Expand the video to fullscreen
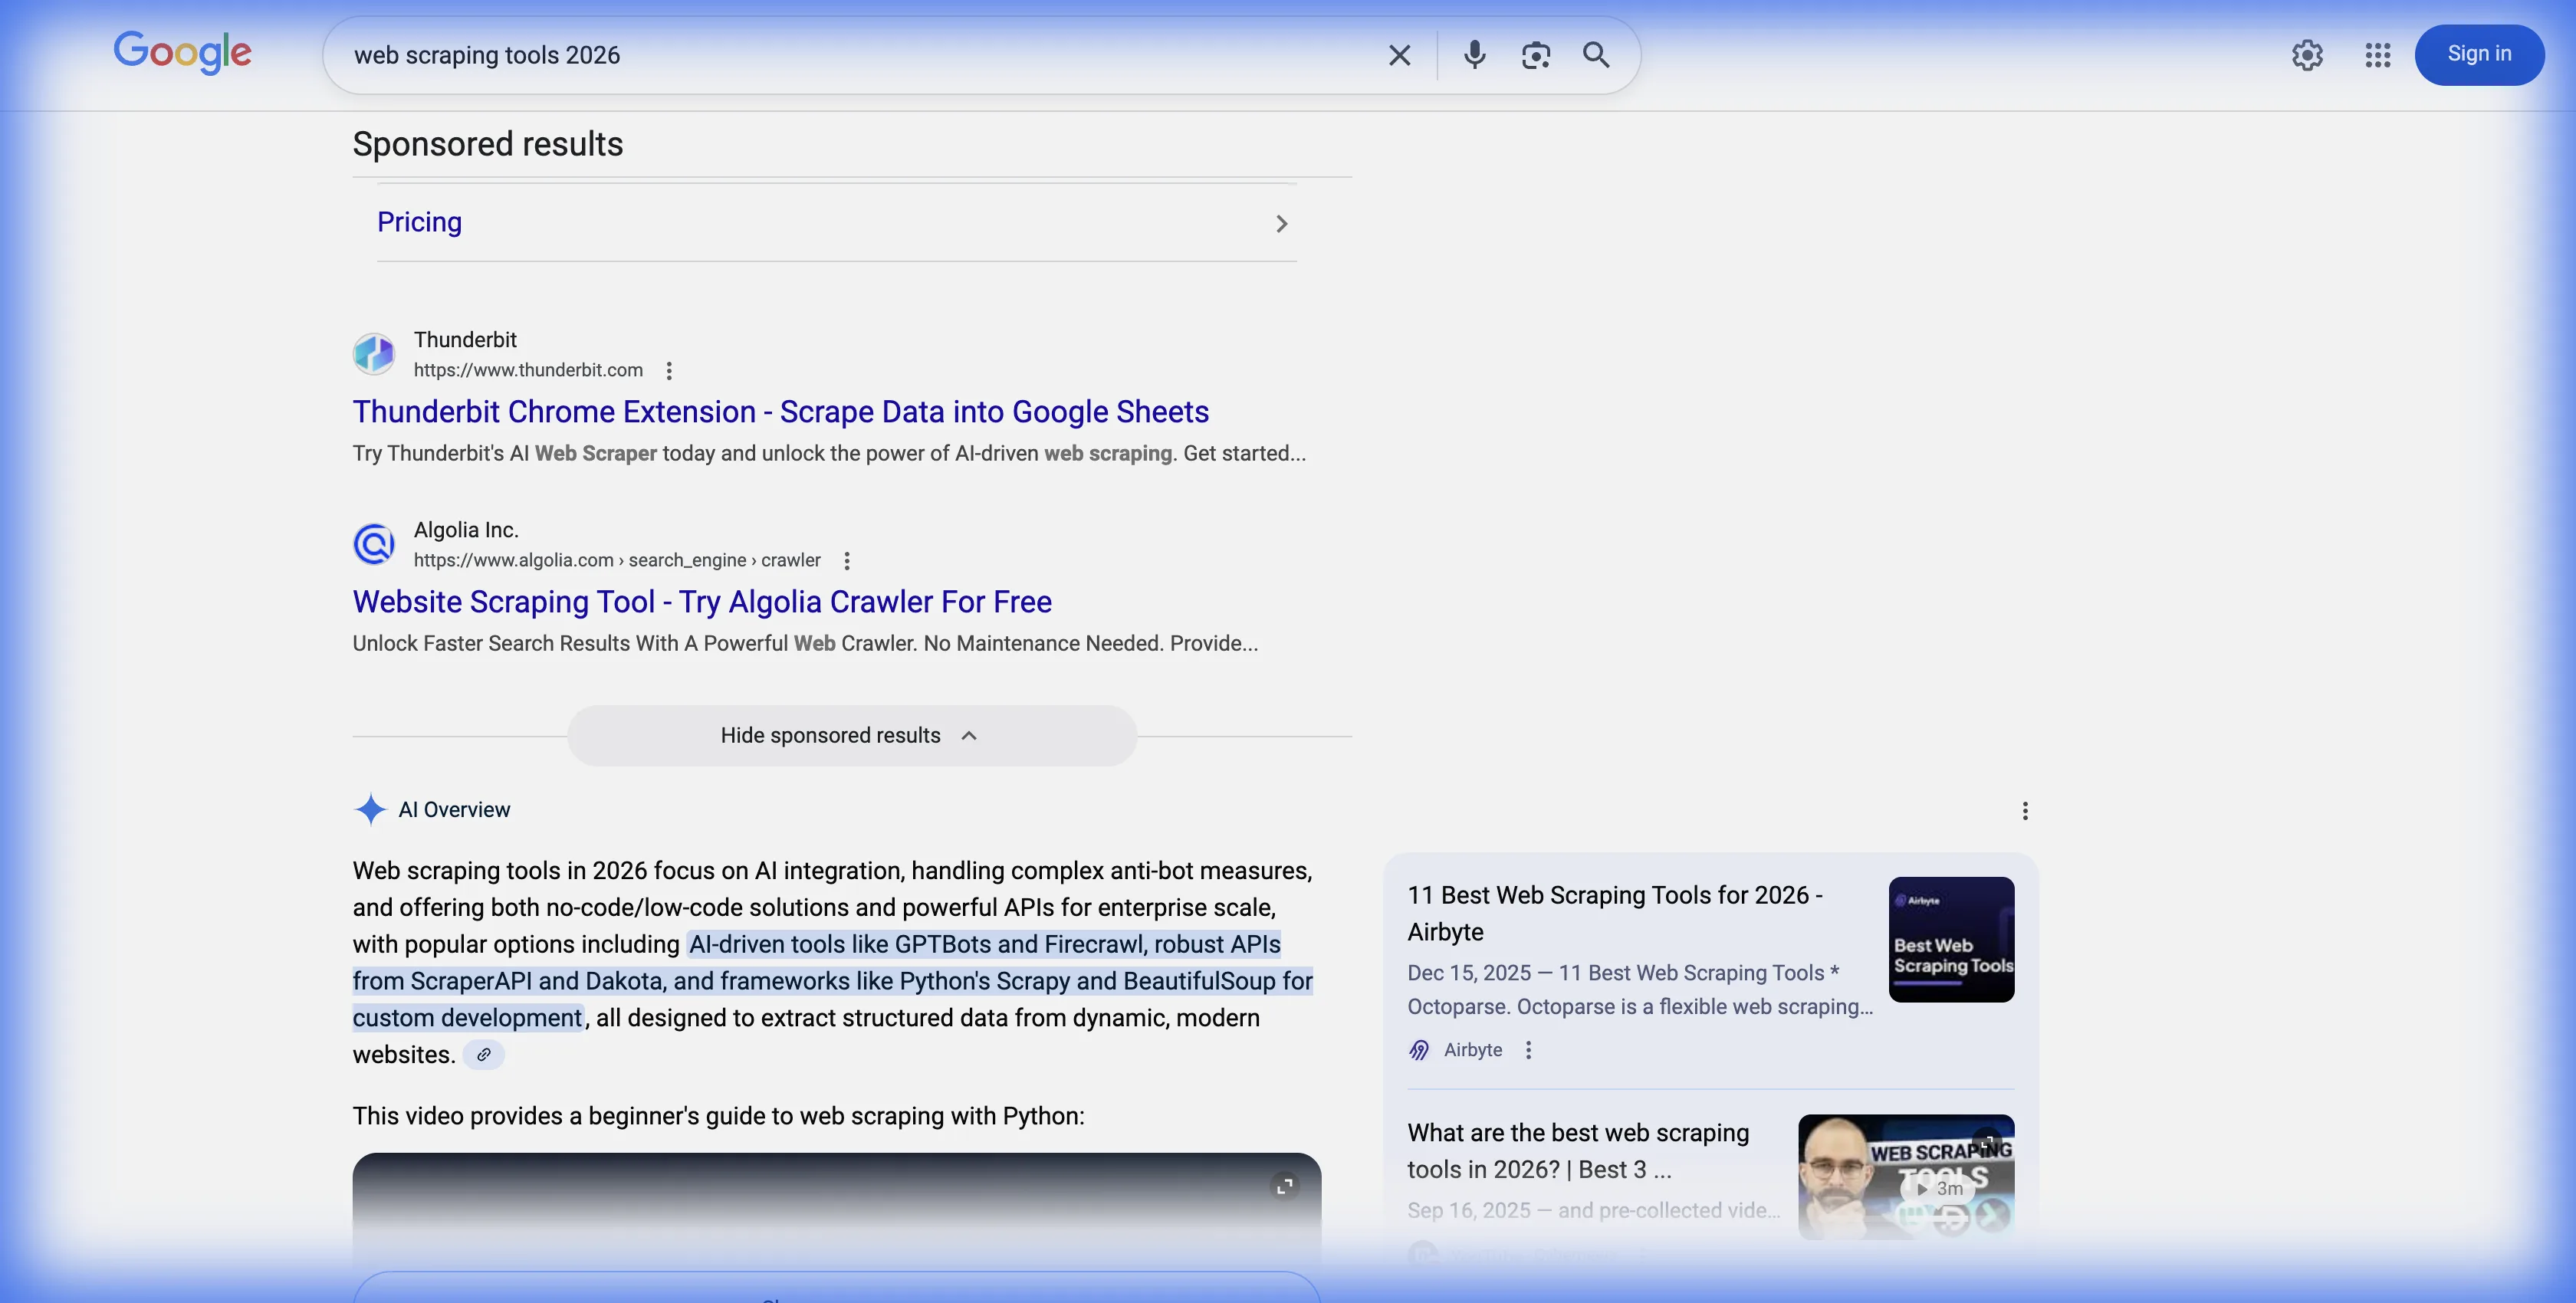2576x1303 pixels. [x=1286, y=1185]
